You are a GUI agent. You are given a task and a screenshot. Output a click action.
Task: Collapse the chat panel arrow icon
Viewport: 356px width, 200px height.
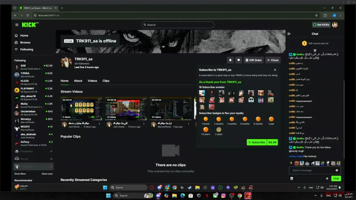click(x=289, y=34)
